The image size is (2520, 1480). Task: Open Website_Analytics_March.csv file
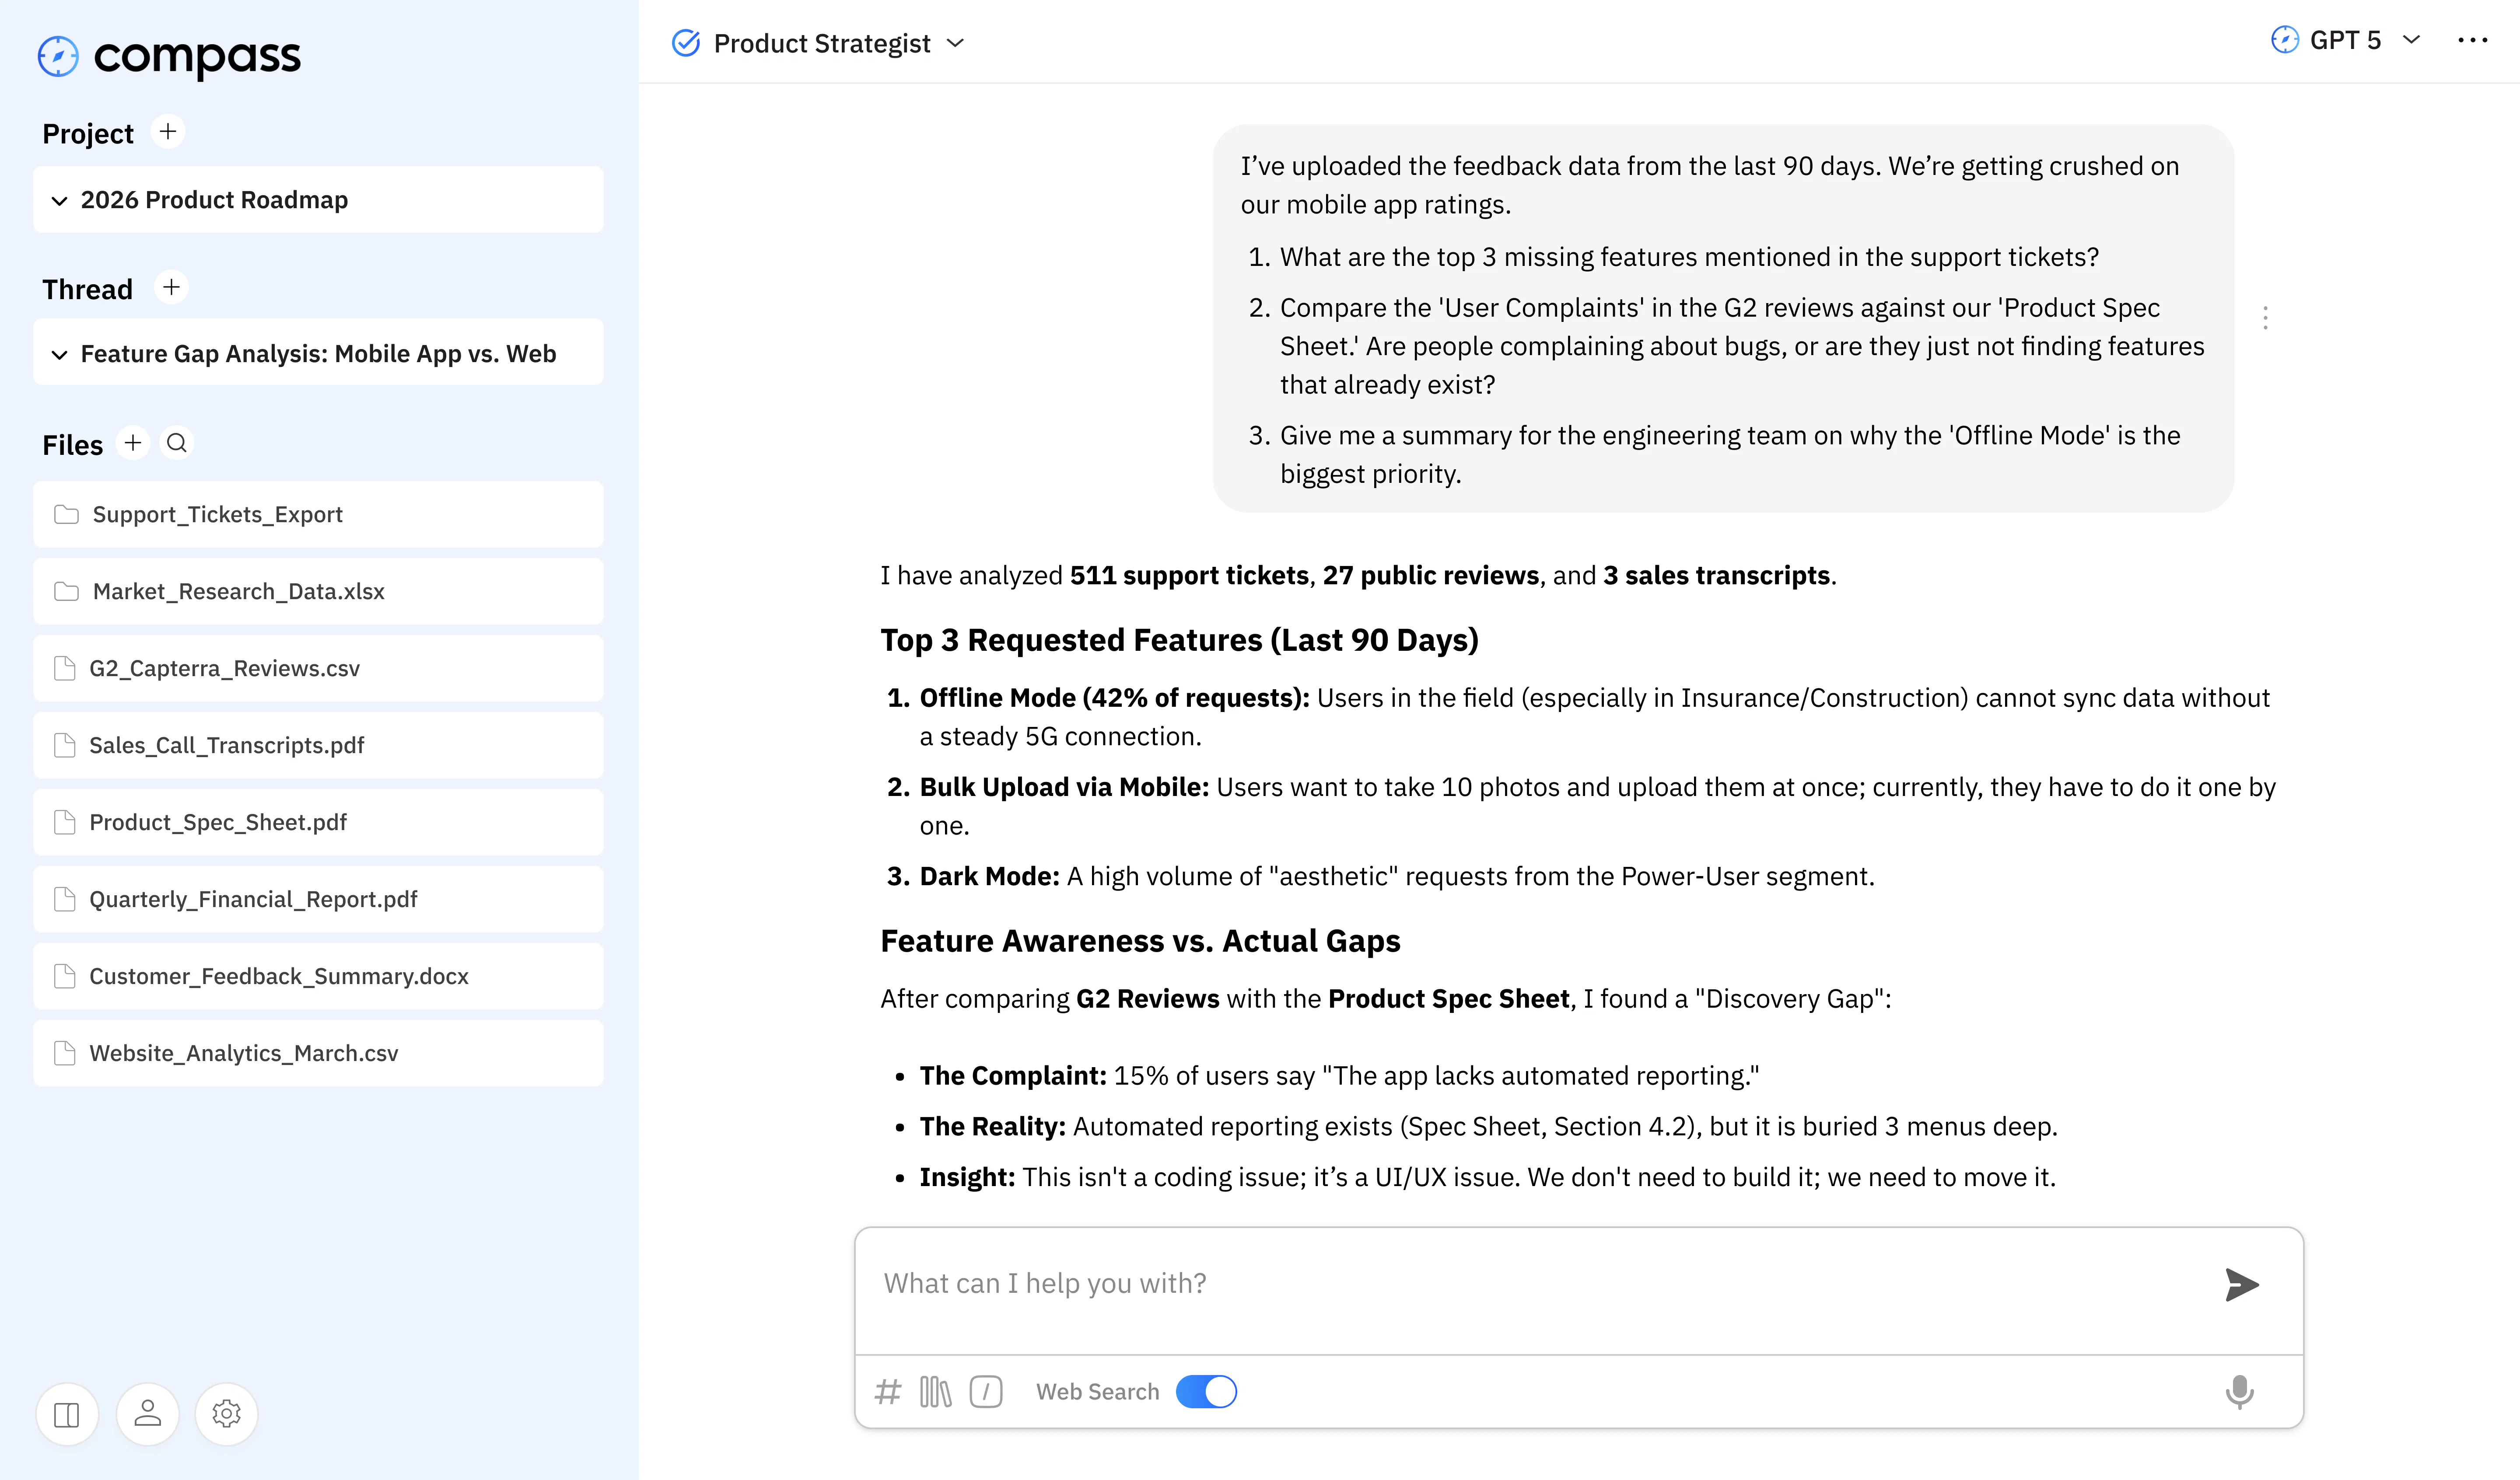[x=319, y=1053]
